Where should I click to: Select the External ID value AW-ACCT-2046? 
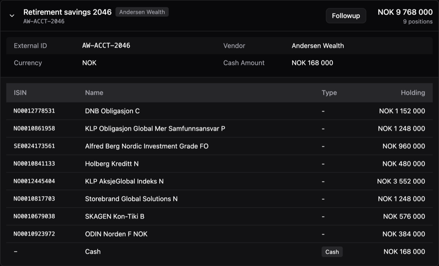[x=106, y=46]
